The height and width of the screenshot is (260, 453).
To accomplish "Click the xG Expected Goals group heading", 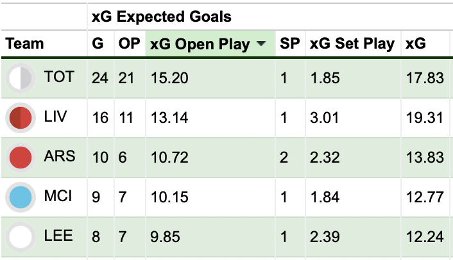I will (162, 17).
